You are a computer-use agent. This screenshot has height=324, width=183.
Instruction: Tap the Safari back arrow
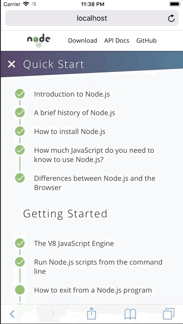(12, 314)
